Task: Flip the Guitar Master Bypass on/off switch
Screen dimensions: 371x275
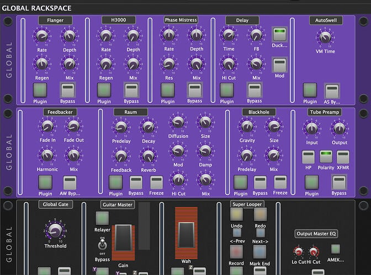Action: click(x=102, y=245)
